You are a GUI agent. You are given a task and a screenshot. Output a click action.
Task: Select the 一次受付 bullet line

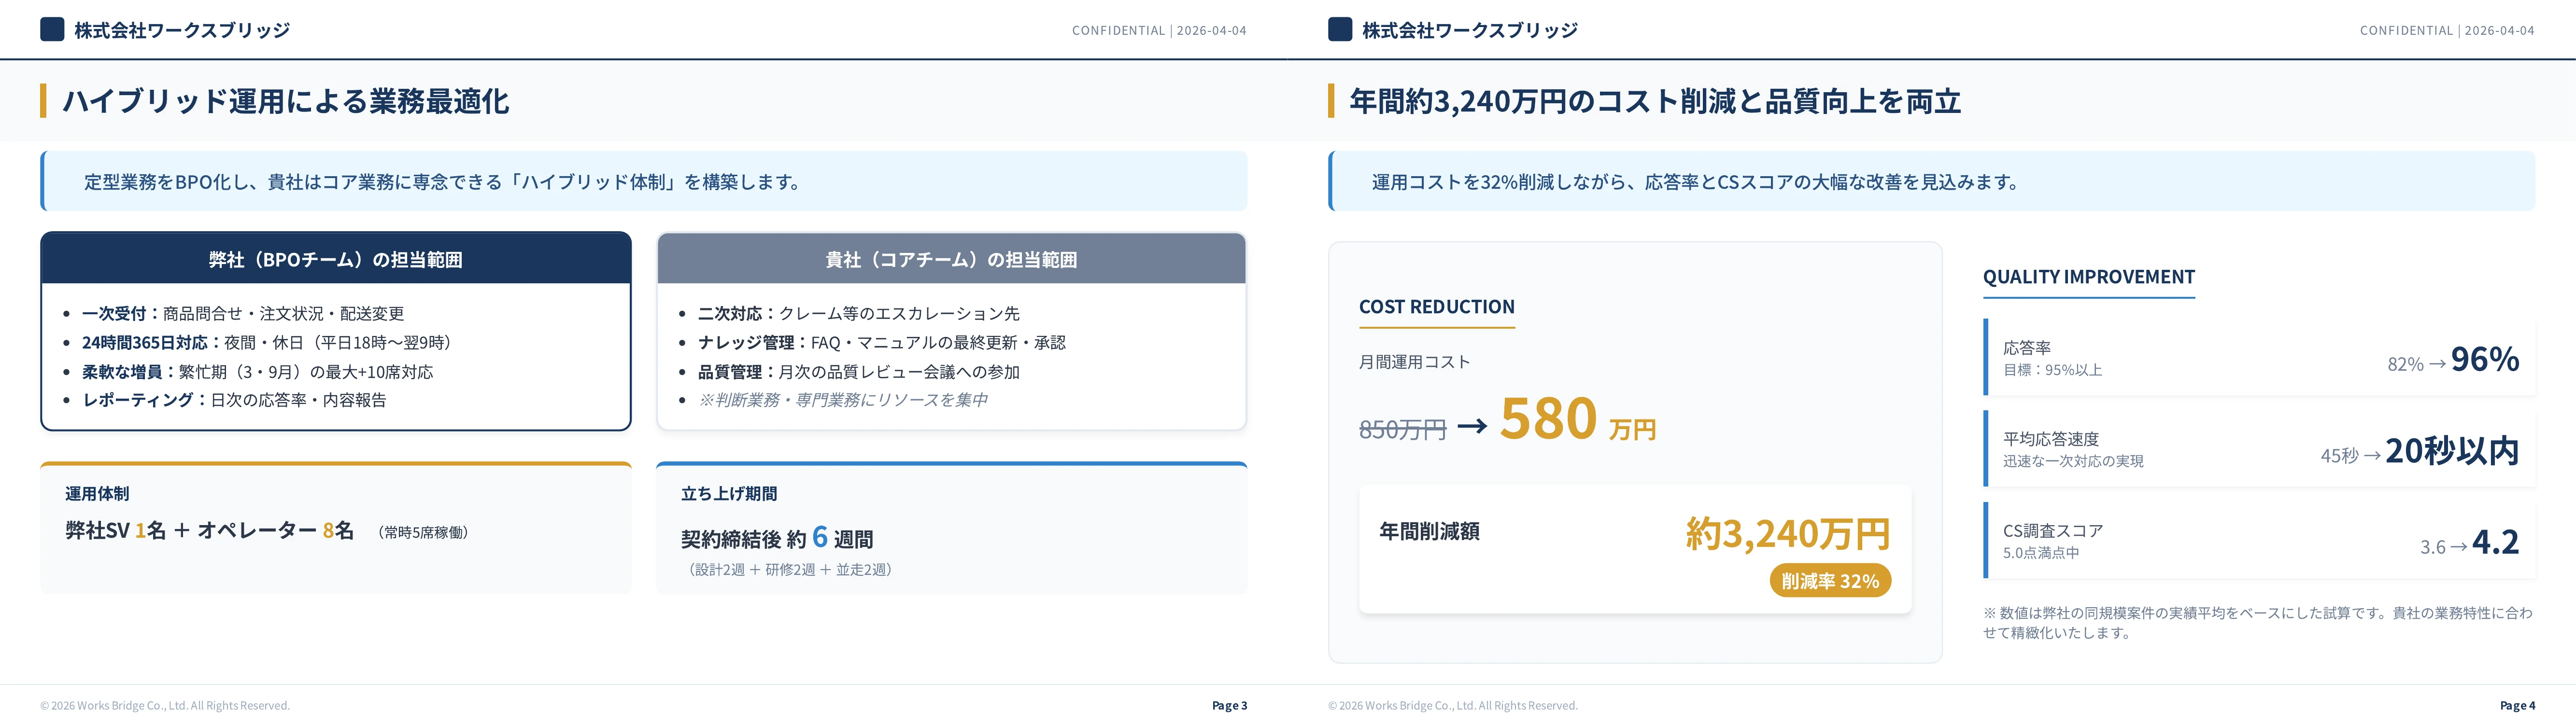[x=243, y=314]
